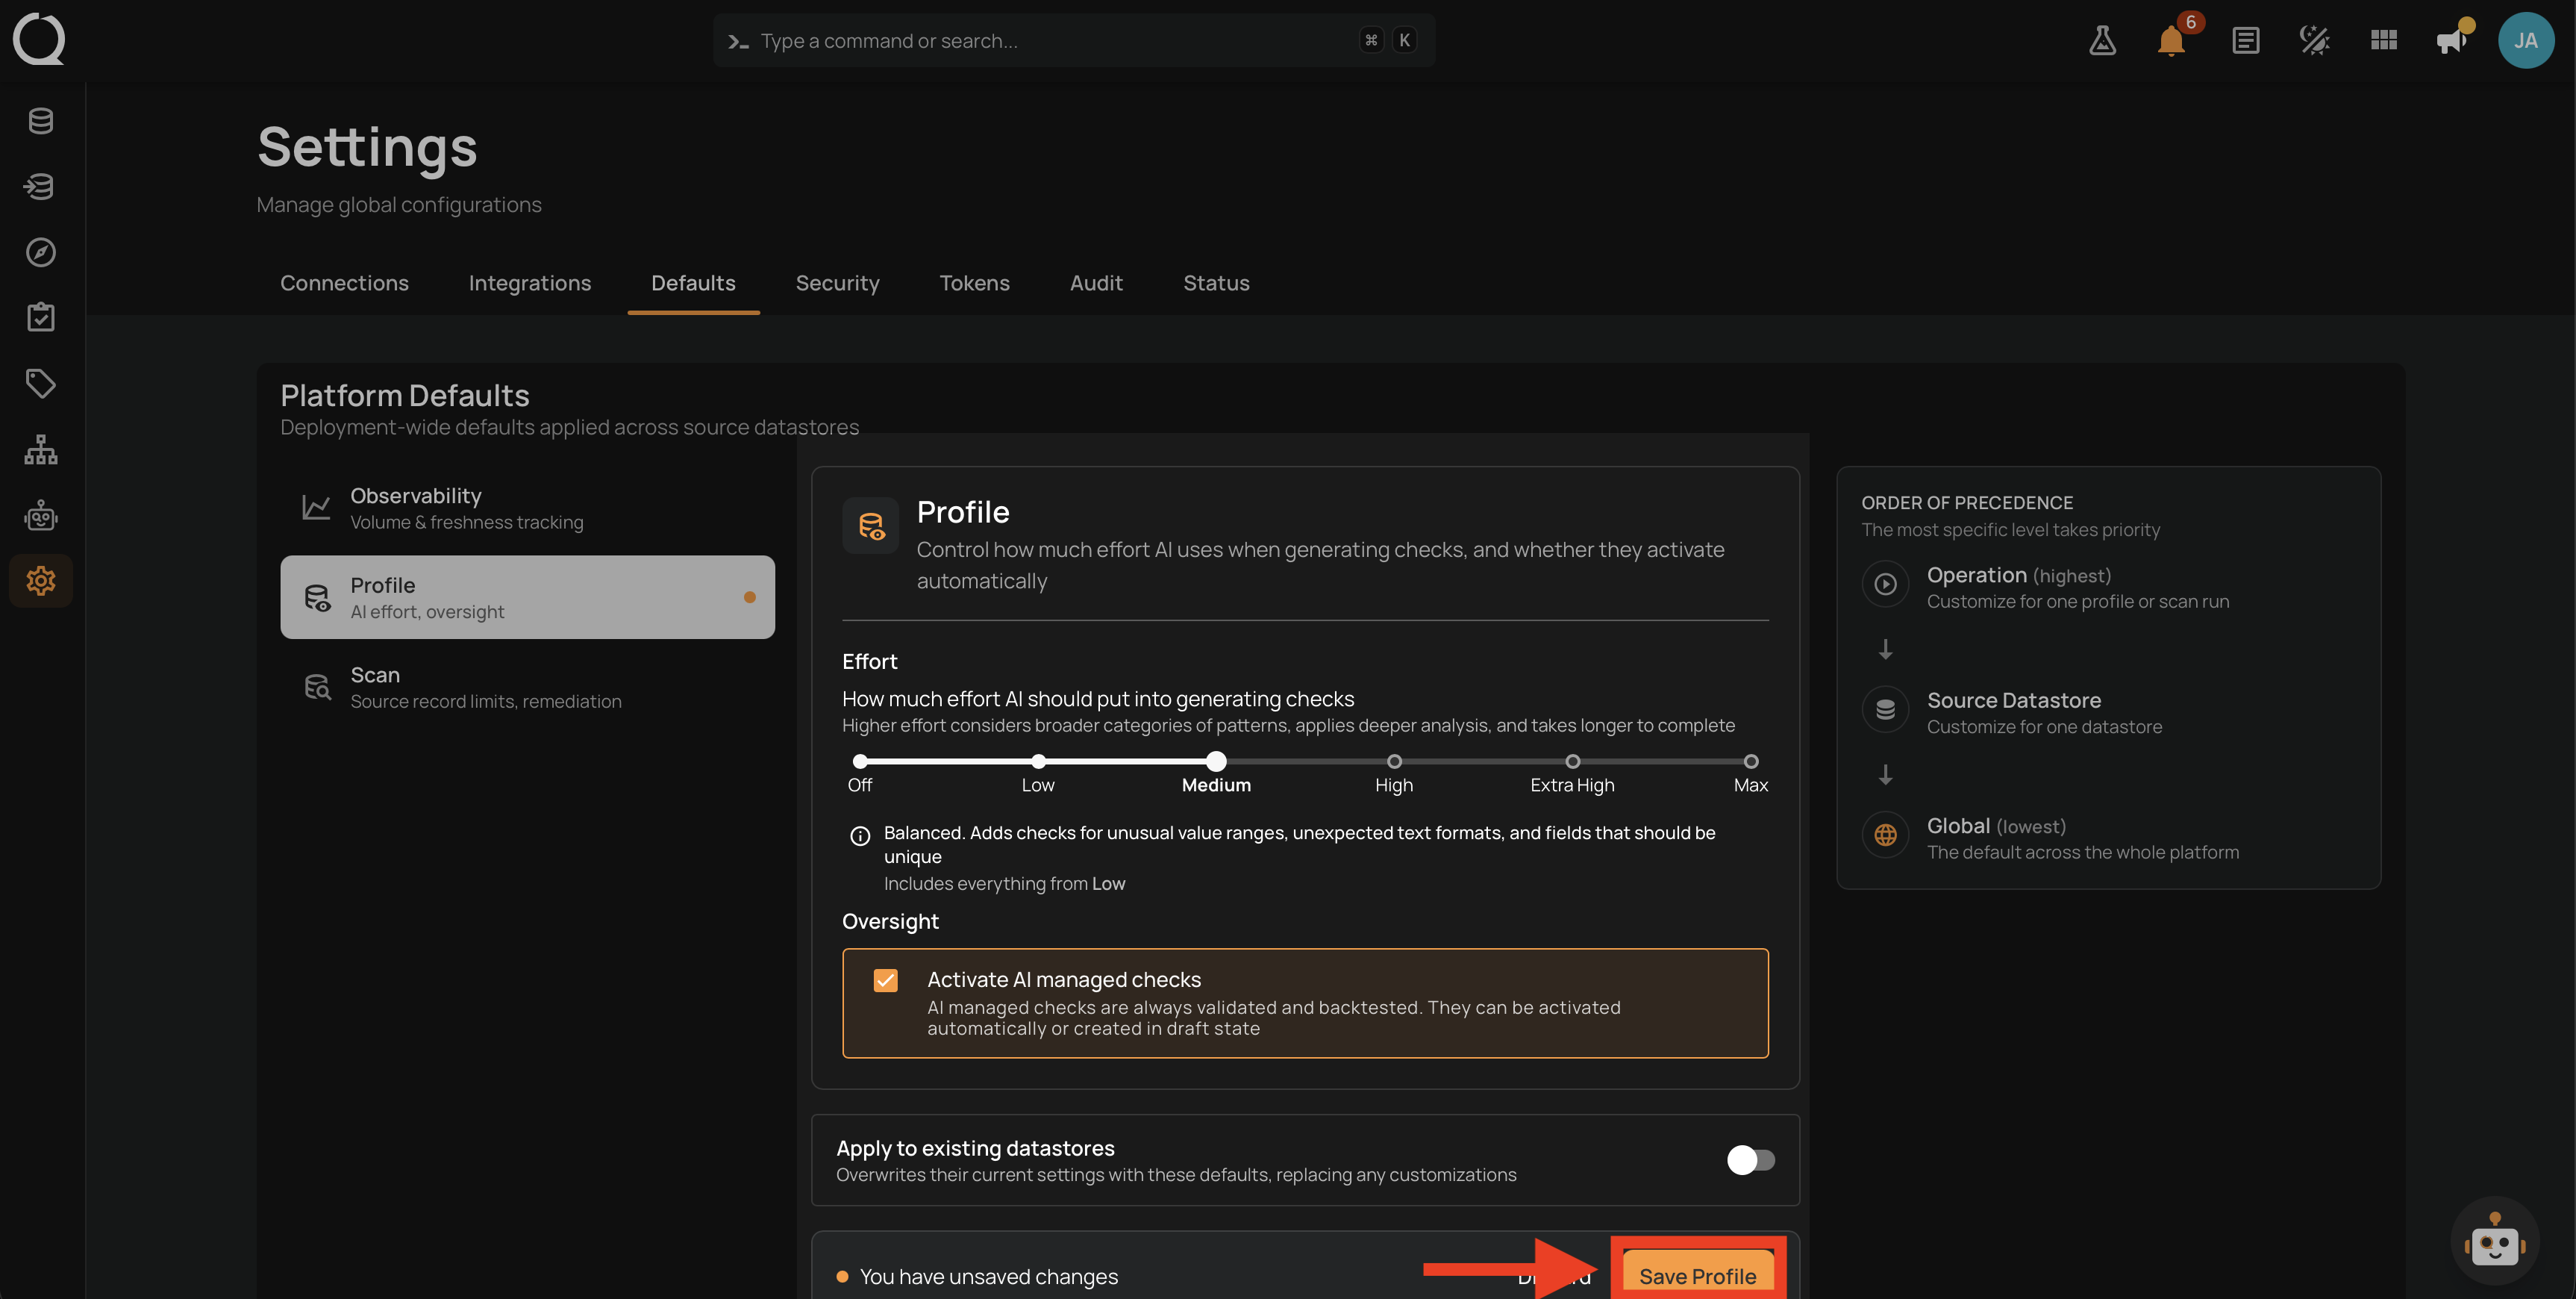Screen dimensions: 2576x1299
Task: Set effort slider to Max
Action: (x=1751, y=761)
